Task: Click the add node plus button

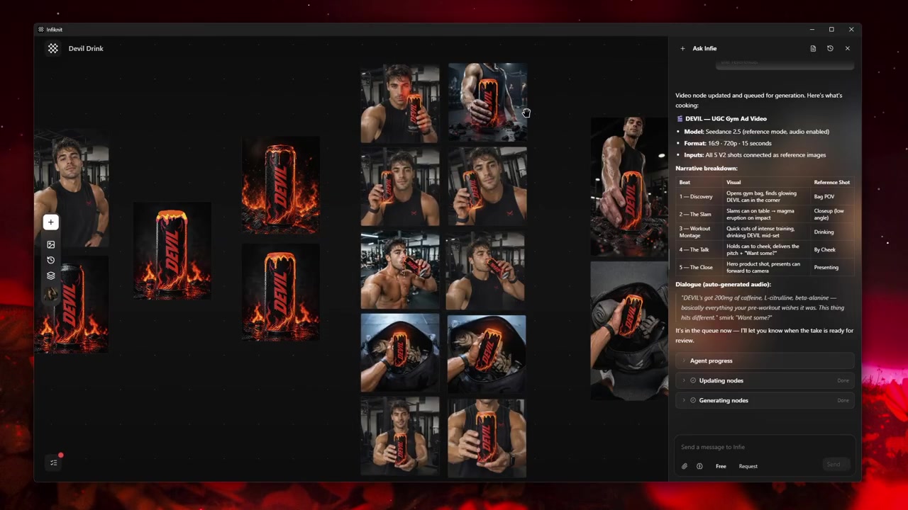Action: click(x=51, y=222)
